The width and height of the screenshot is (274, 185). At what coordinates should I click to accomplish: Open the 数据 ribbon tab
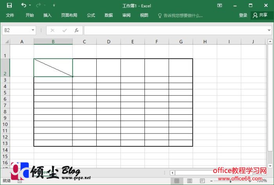tap(109, 15)
